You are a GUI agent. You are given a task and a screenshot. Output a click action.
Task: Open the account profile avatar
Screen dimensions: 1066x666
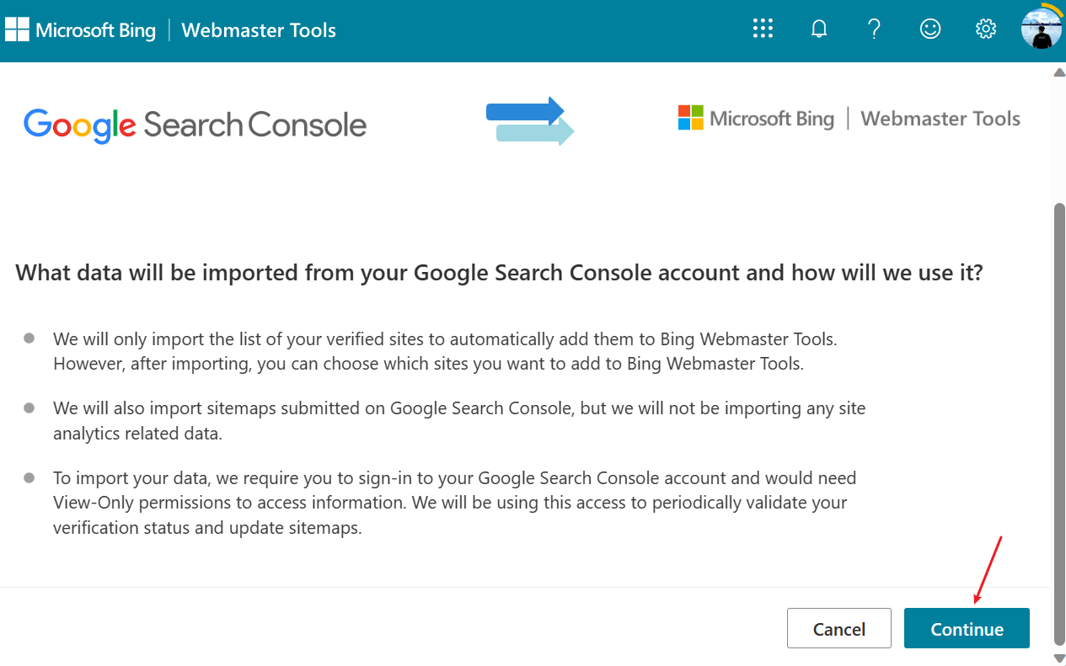tap(1041, 28)
